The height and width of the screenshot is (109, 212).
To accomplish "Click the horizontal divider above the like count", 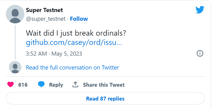I will click(x=105, y=76).
